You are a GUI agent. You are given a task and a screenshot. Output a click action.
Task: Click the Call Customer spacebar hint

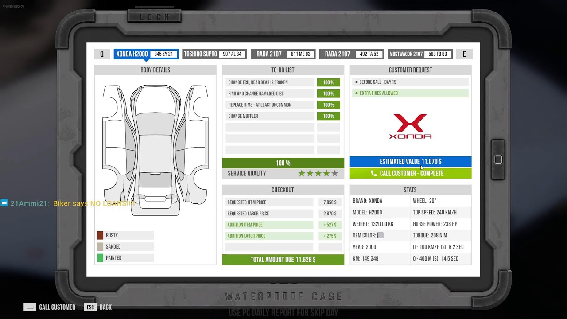click(50, 307)
